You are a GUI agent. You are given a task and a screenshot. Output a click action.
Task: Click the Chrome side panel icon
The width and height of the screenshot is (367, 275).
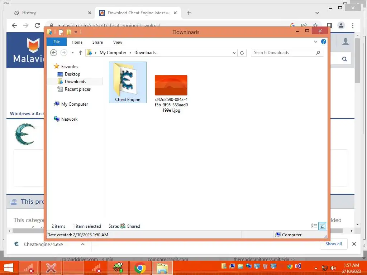click(330, 25)
